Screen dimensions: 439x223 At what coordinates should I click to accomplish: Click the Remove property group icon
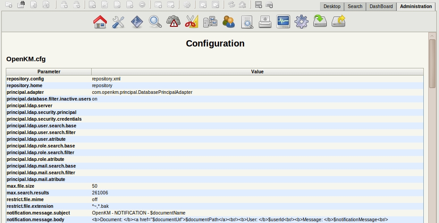(170, 4)
